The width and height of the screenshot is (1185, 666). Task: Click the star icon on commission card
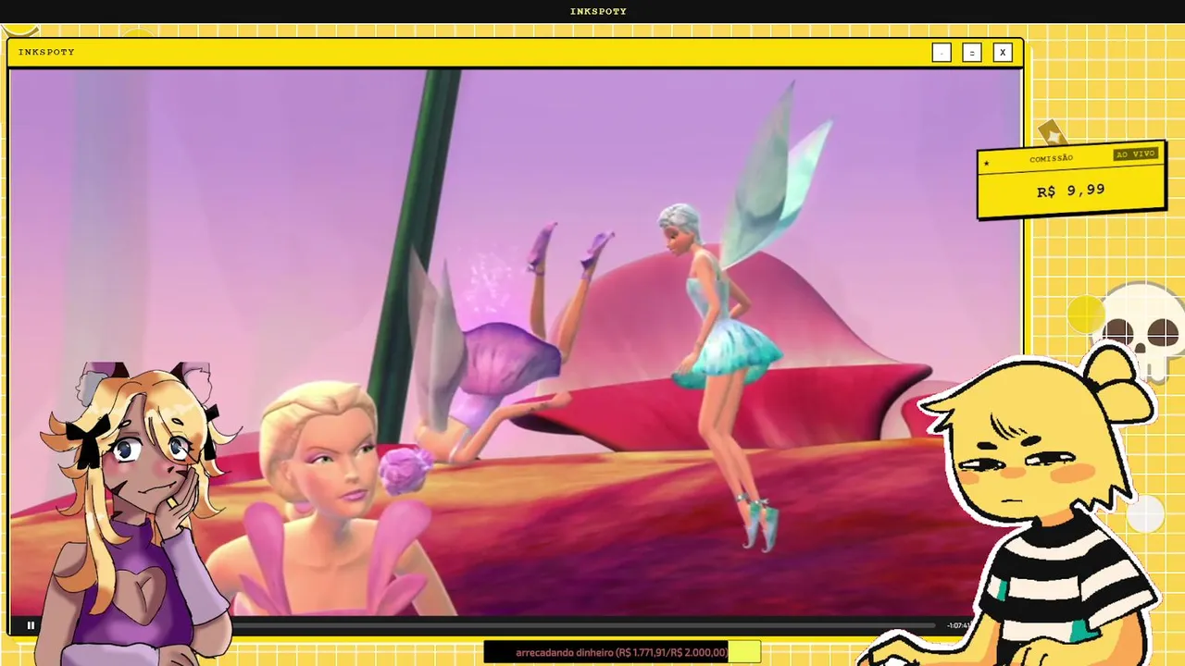[987, 164]
